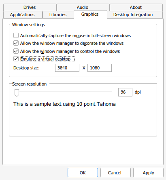Disable Emulate a virtual desktop

coord(16,59)
